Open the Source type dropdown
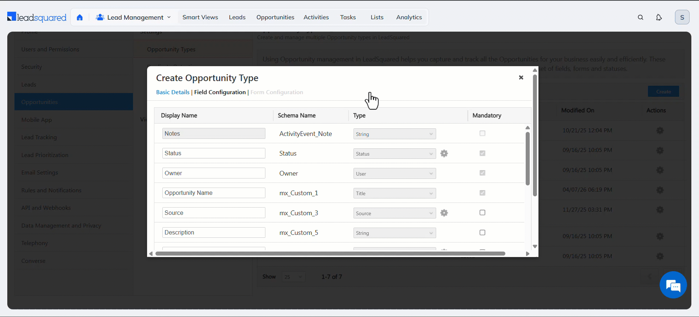 coord(394,213)
